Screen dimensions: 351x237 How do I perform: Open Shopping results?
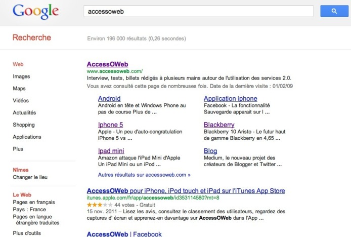pyautogui.click(x=24, y=125)
